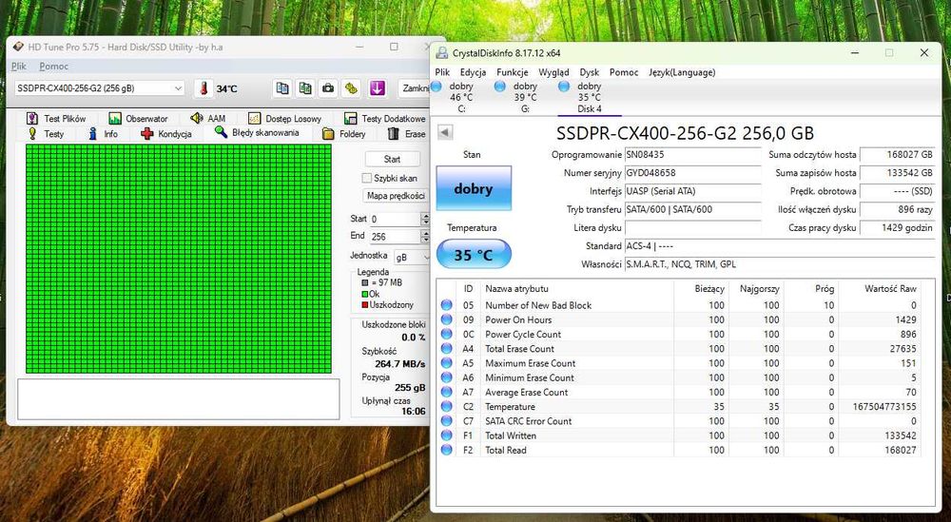
Task: Click HD Tune copy info to clipboard icon
Action: (282, 87)
